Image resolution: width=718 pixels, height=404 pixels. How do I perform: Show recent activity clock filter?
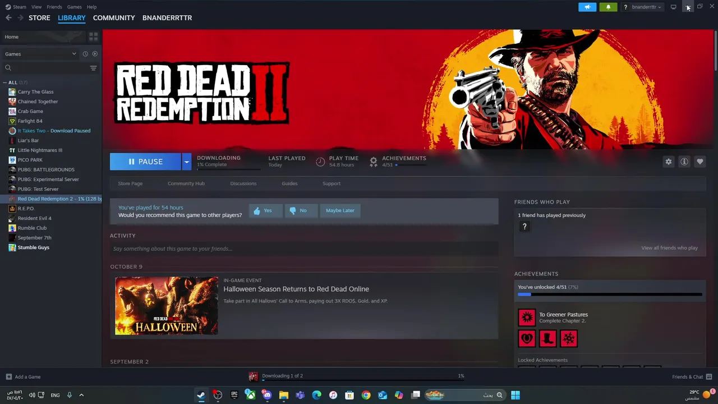click(x=85, y=54)
